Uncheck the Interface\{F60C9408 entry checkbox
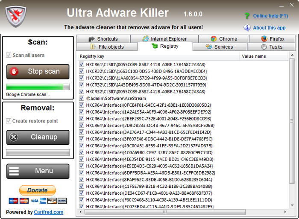This screenshot has width=299, height=219. (82, 200)
